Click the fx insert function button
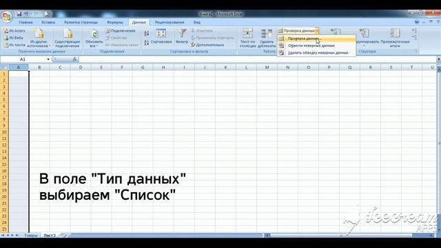Viewport: 441px width, 248px height. (x=74, y=59)
